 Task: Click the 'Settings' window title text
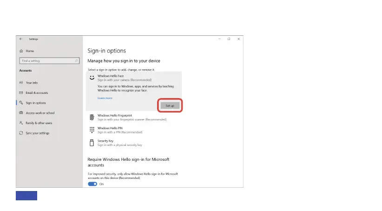33,39
